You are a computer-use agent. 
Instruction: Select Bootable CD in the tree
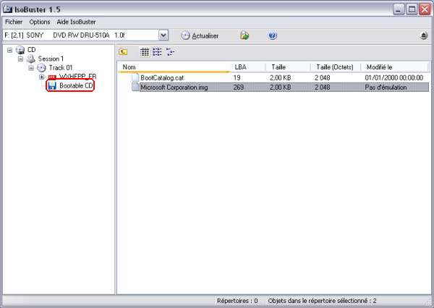coord(76,86)
